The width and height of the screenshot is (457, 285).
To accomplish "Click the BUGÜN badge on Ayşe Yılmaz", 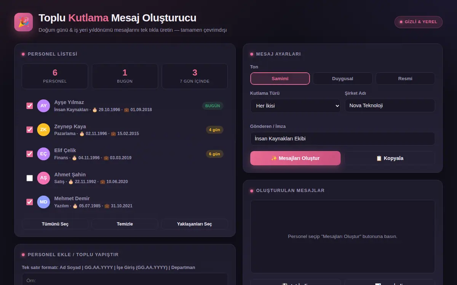I will pos(213,106).
